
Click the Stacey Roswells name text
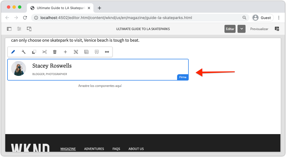52,66
